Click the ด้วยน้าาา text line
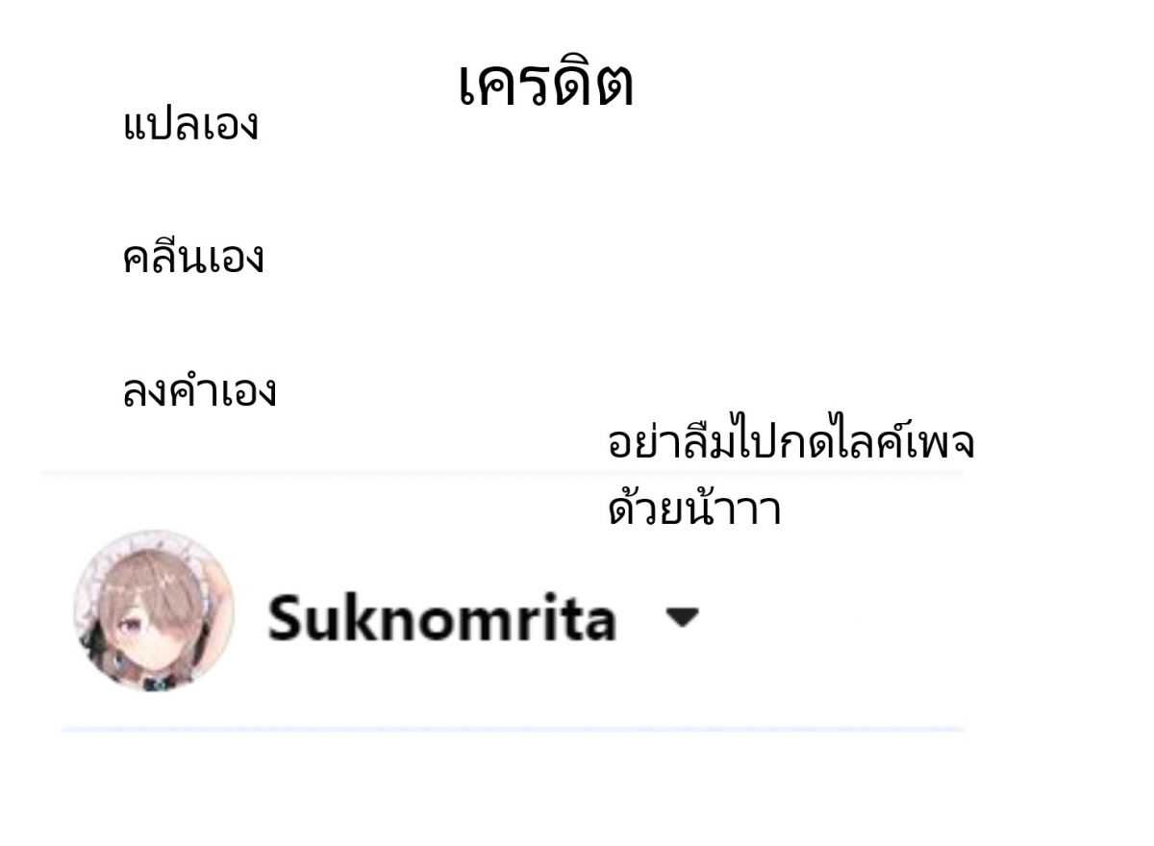1154x846 pixels. 693,508
